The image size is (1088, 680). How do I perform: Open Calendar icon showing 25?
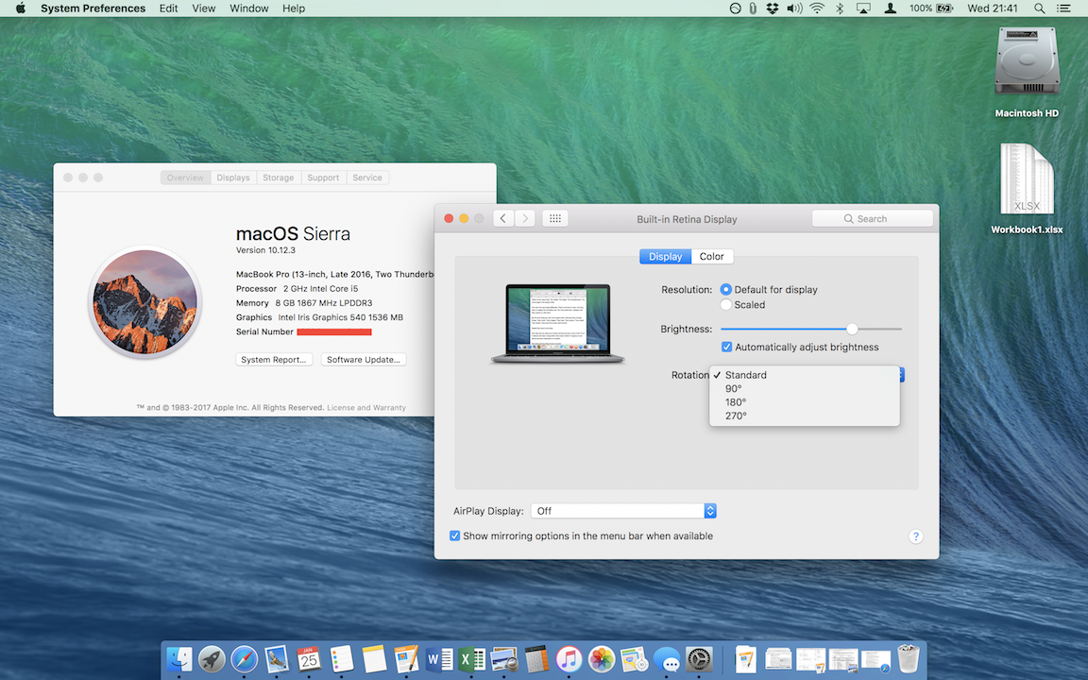pos(309,659)
